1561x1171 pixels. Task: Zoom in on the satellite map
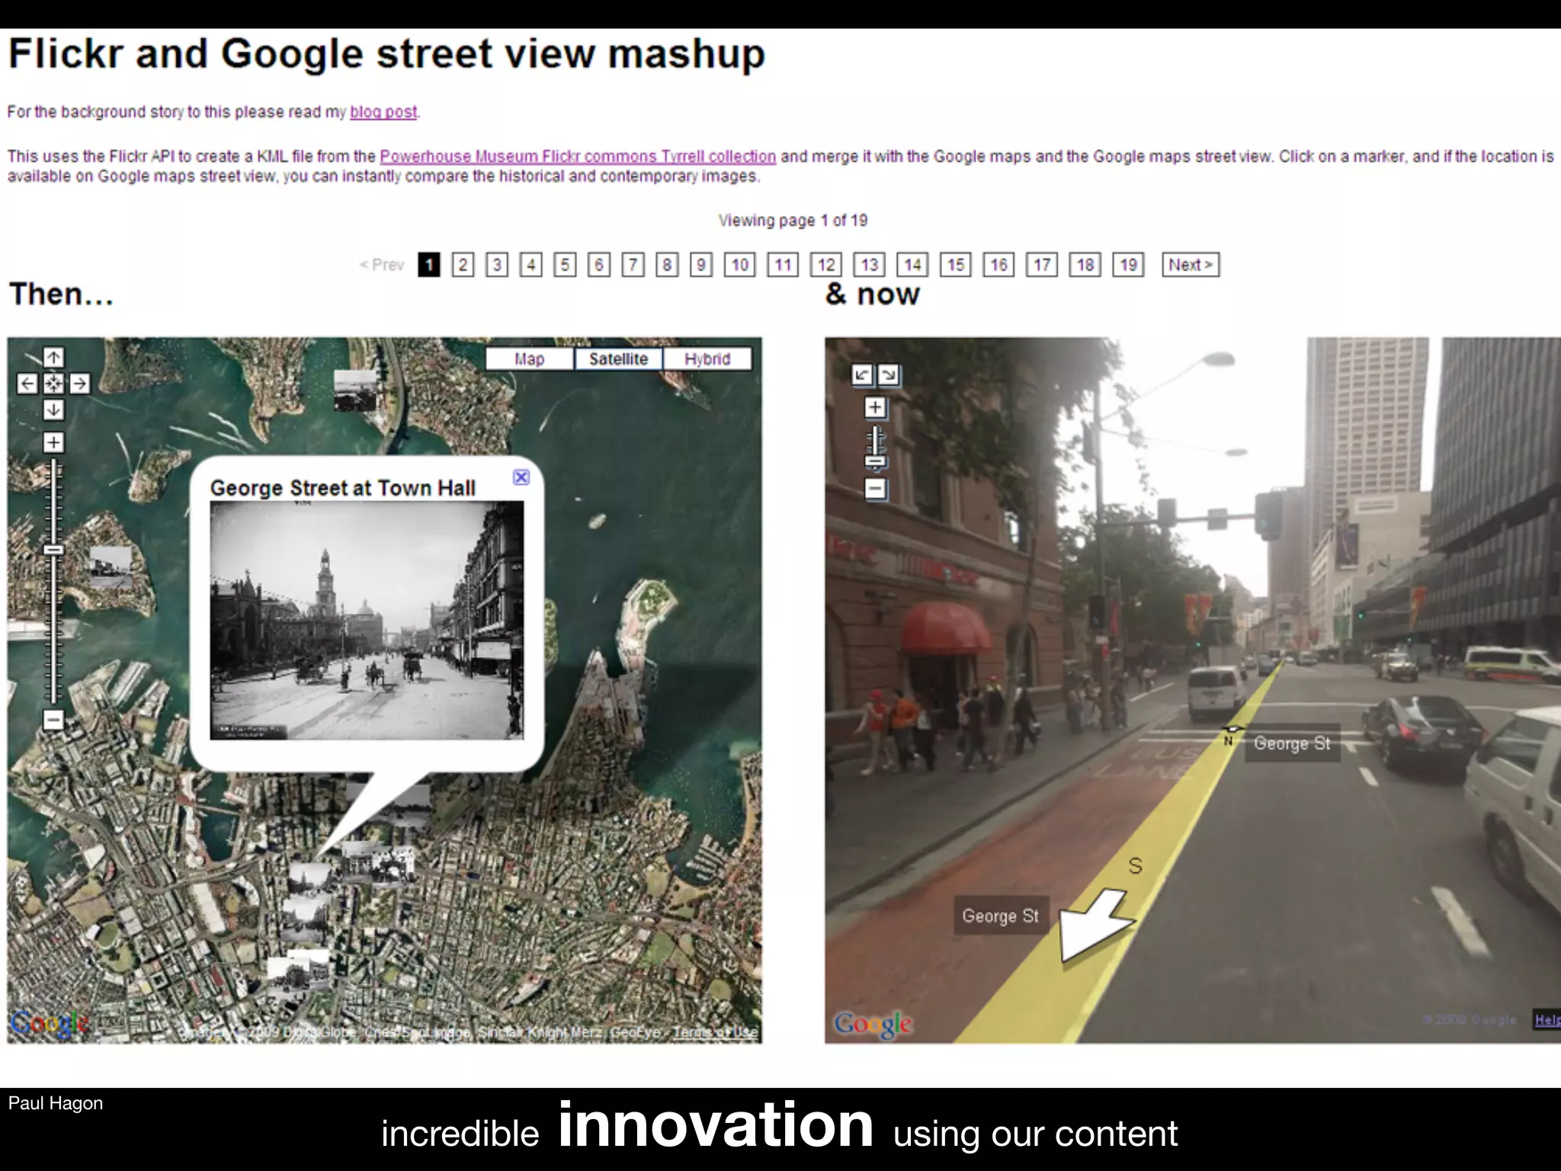[x=53, y=442]
